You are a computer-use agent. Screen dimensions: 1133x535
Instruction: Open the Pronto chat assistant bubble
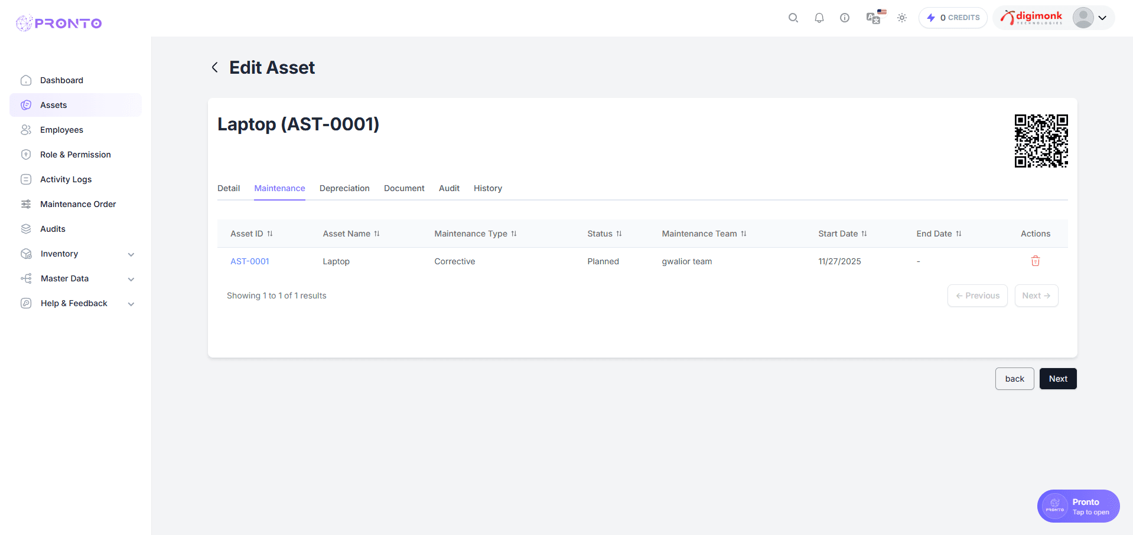pos(1078,506)
